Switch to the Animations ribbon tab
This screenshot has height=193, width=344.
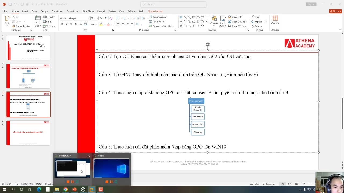tap(72, 11)
